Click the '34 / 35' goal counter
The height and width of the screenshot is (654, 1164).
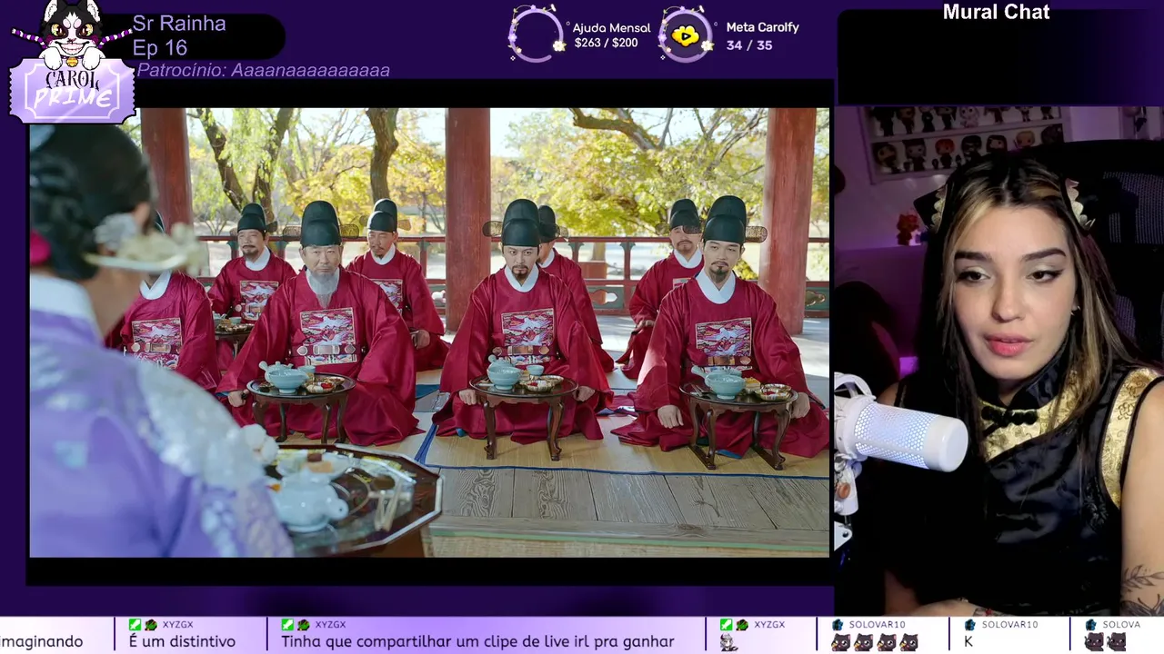click(x=749, y=45)
